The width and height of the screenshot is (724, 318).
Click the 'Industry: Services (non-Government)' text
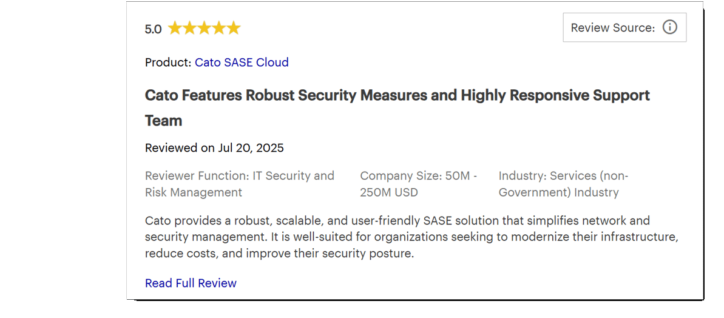563,184
